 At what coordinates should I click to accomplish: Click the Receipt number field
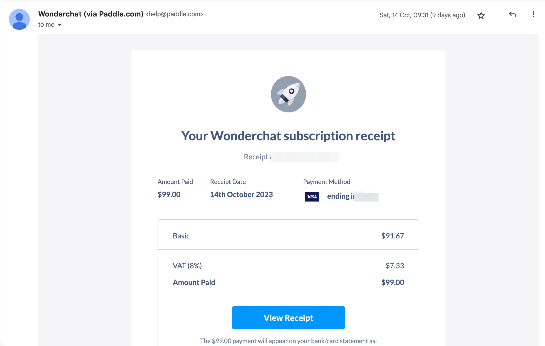pos(291,157)
